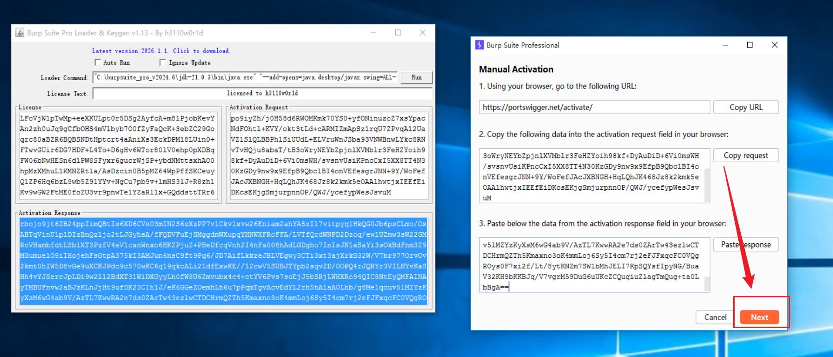The image size is (833, 357).
Task: Click inside Activation Request area of keygen
Action: point(329,155)
